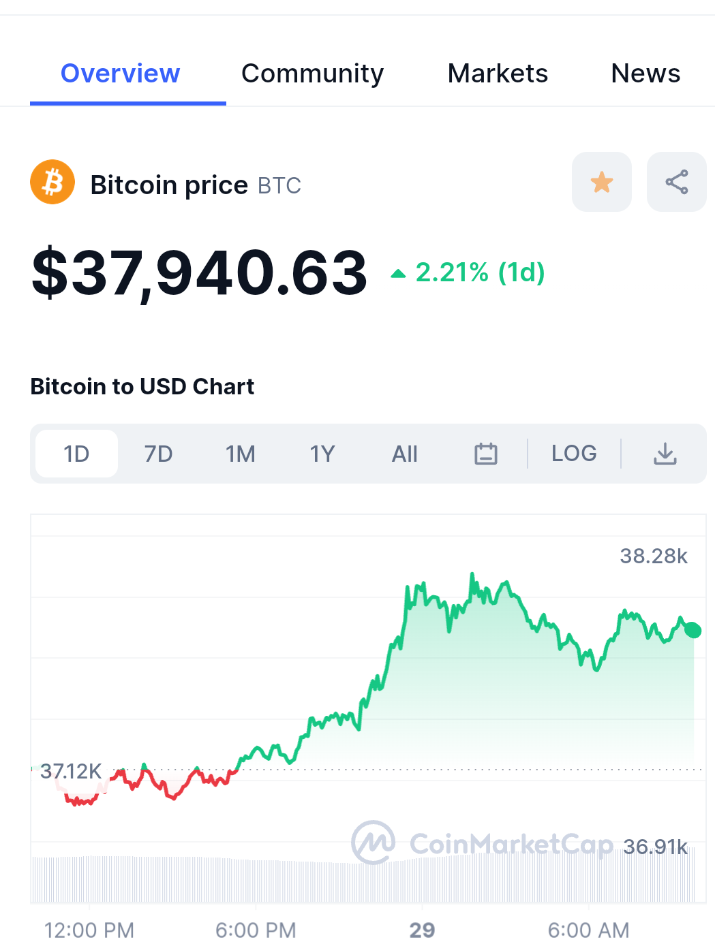This screenshot has height=944, width=715.
Task: Select the 7D time range
Action: (158, 454)
